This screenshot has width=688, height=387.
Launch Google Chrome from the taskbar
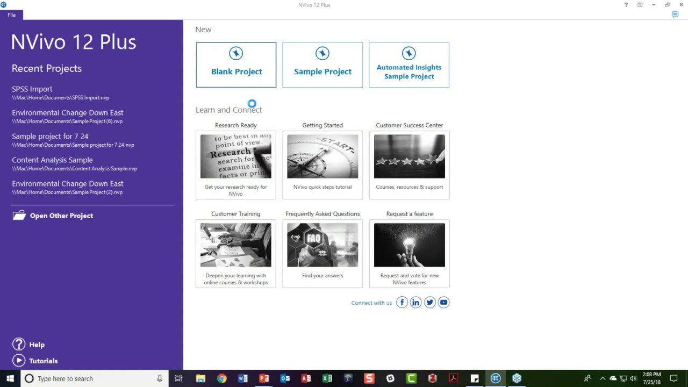pyautogui.click(x=221, y=378)
